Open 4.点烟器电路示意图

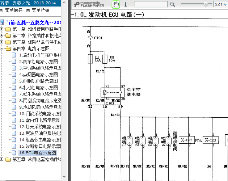[38, 75]
